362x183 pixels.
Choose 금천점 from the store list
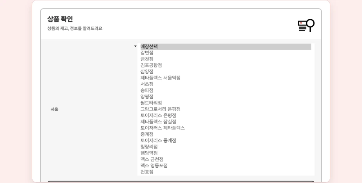tap(226, 59)
